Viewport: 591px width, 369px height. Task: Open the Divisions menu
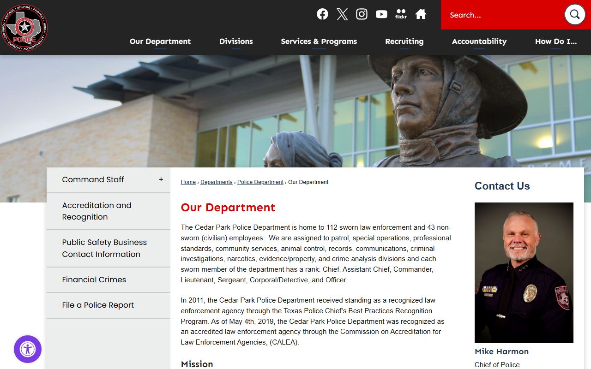(x=236, y=42)
